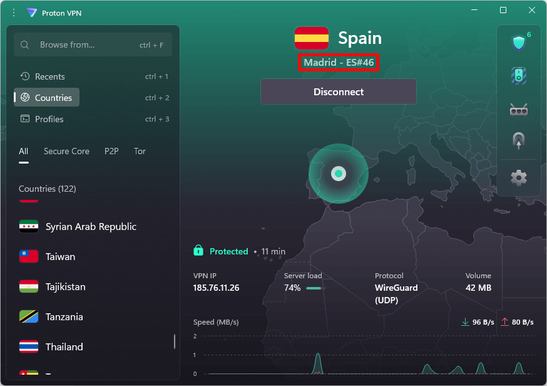Click the Madrid - ES#46 server label
The width and height of the screenshot is (547, 386).
(339, 63)
